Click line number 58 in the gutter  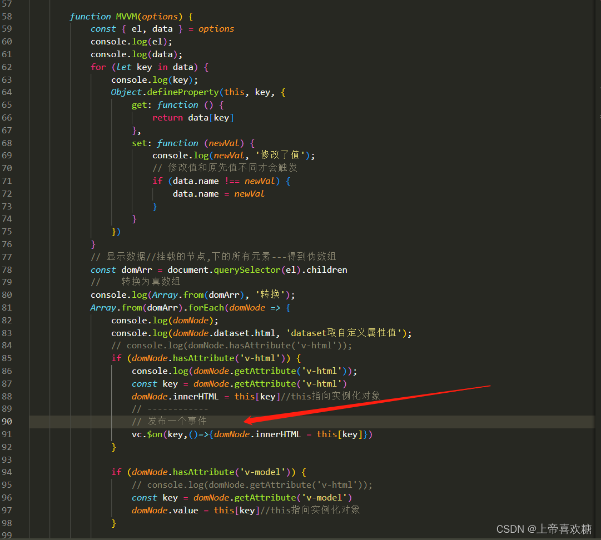click(x=7, y=17)
